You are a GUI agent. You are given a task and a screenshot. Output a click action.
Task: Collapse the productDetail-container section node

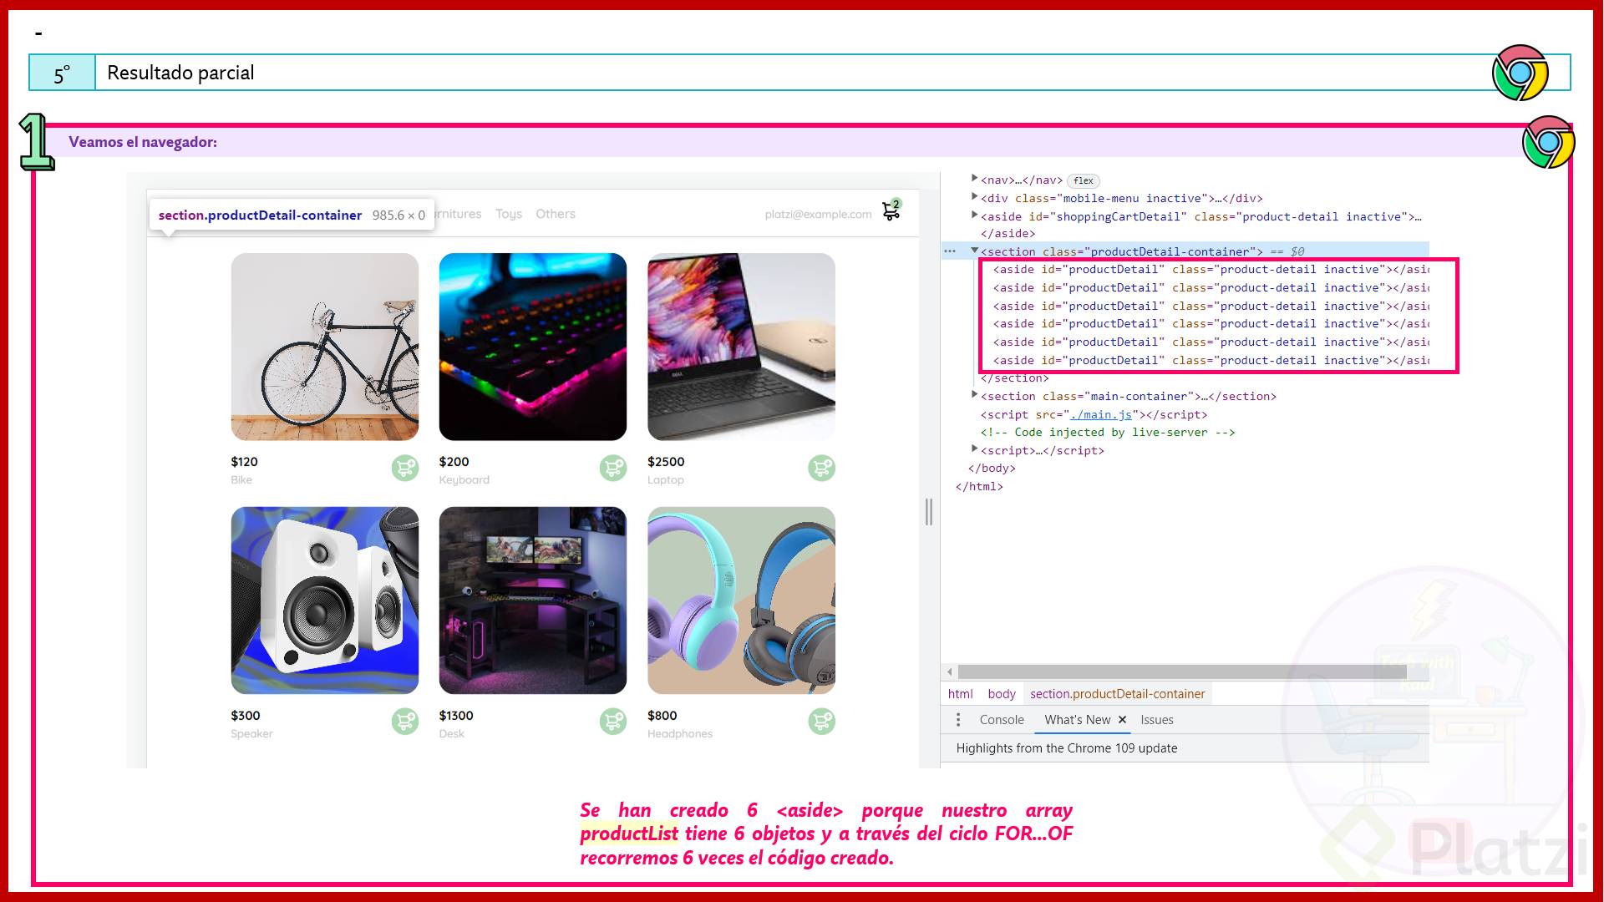point(974,251)
